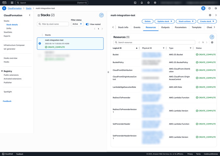Open IaC generator link
The image size is (220, 156).
(10, 49)
